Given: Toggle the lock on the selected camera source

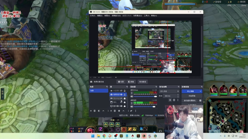Looking at the screenshot, I should click(125, 95).
